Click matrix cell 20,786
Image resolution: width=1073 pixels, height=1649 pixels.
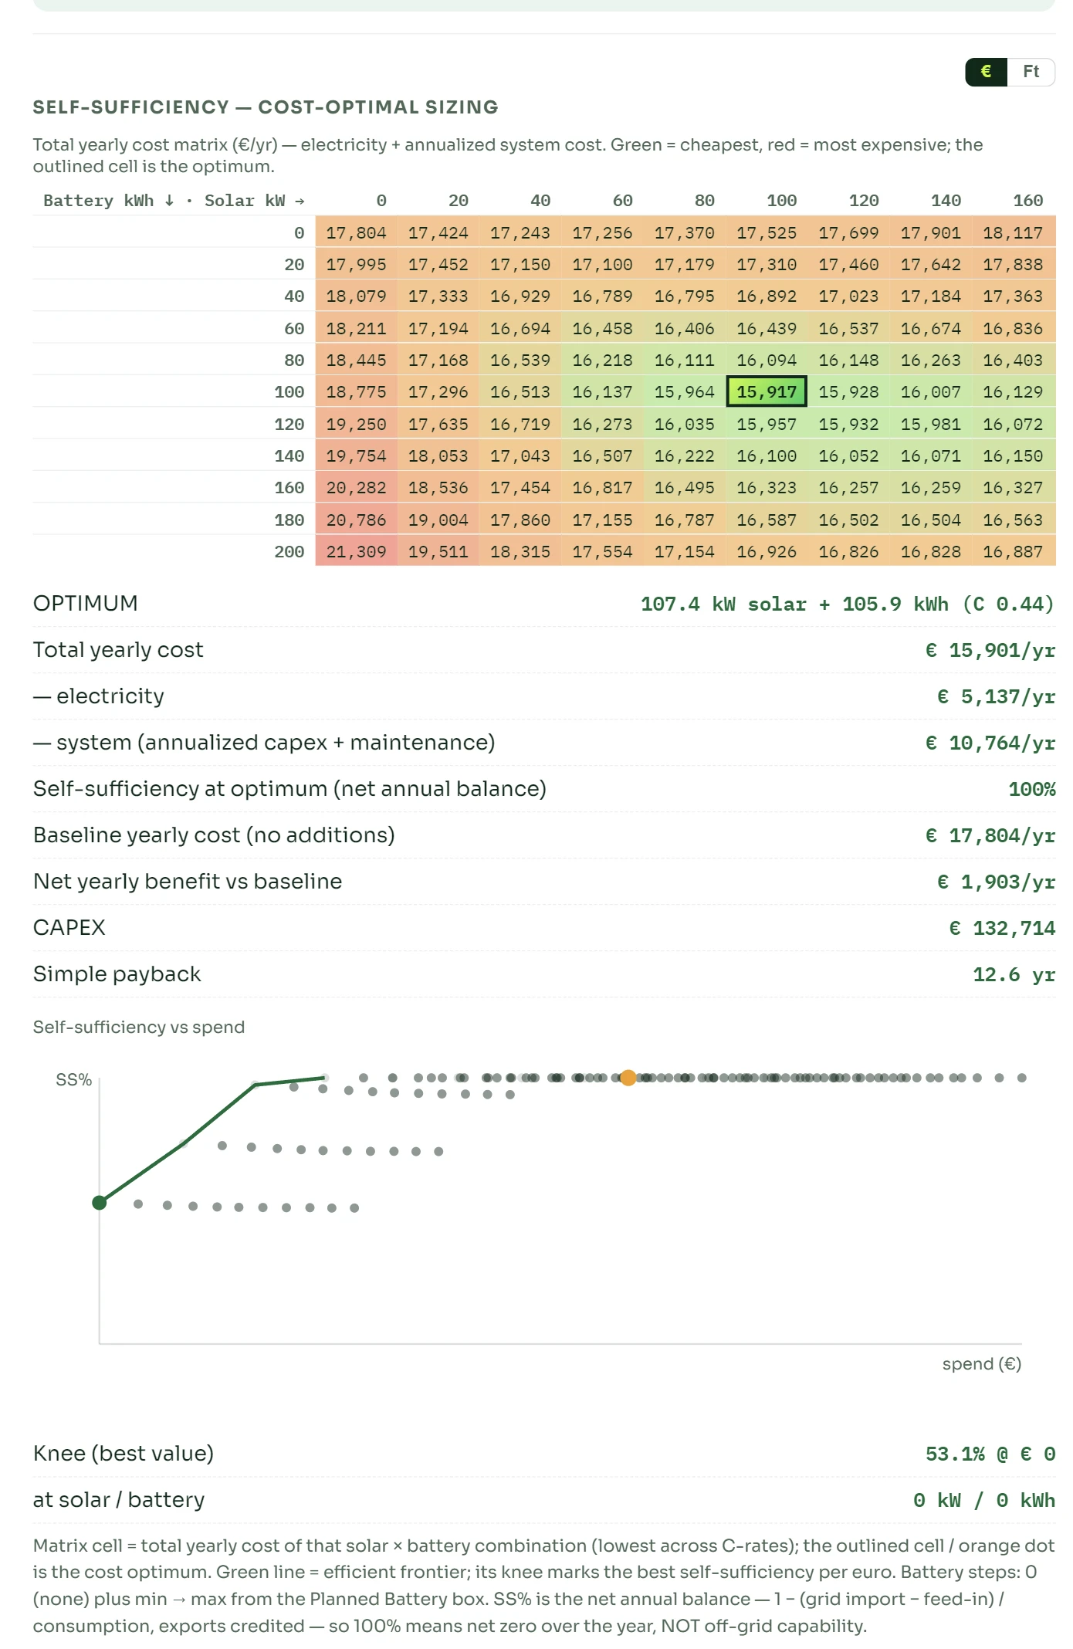click(x=357, y=520)
